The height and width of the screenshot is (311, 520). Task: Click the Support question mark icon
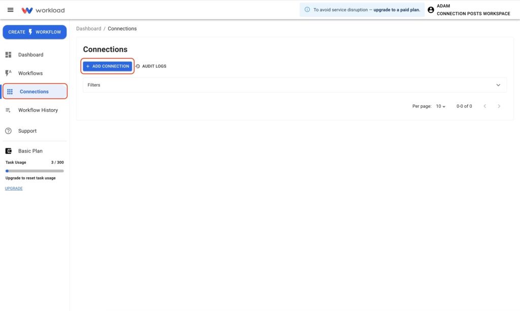[8, 131]
